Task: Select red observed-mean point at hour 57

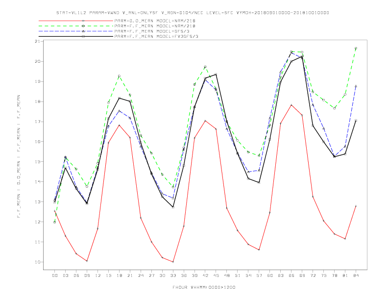Action: [x=259, y=250]
